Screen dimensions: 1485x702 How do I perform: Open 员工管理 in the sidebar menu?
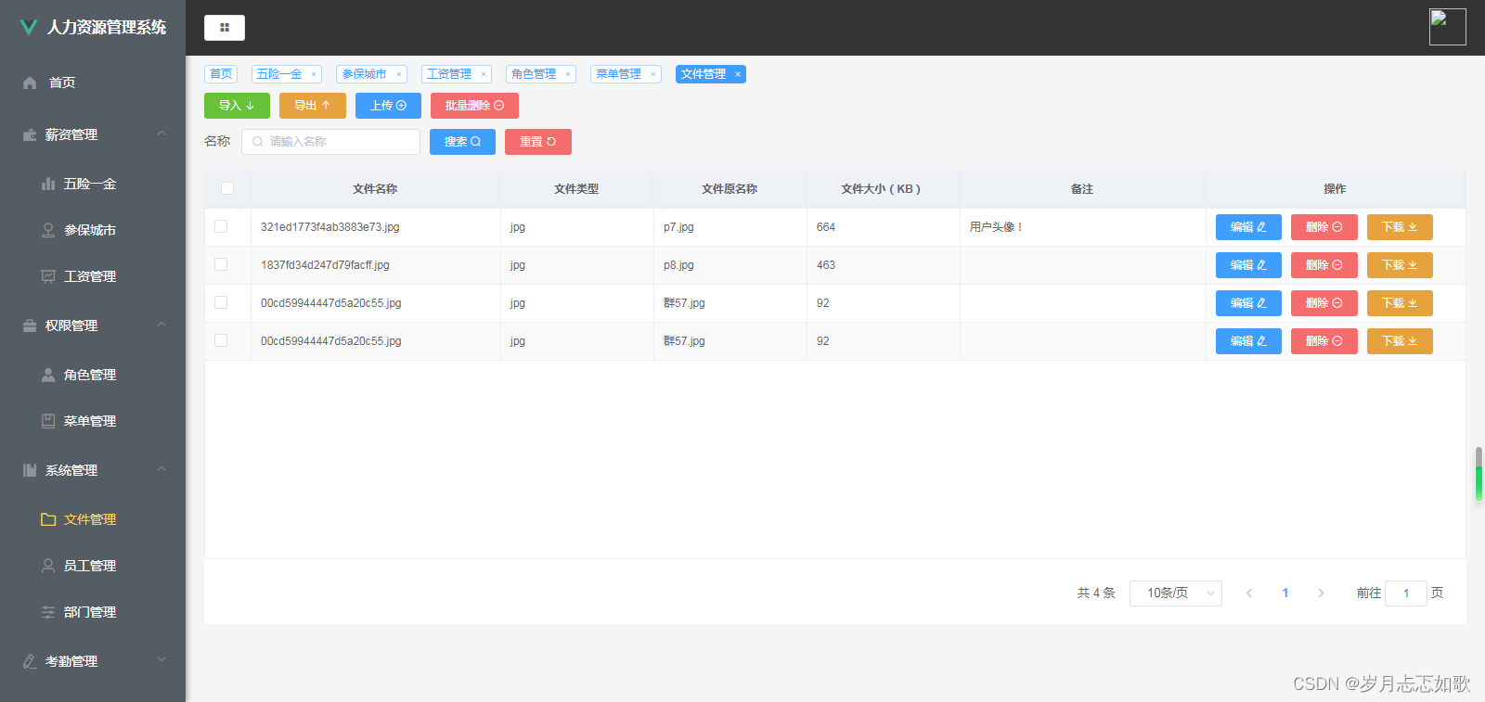point(93,566)
